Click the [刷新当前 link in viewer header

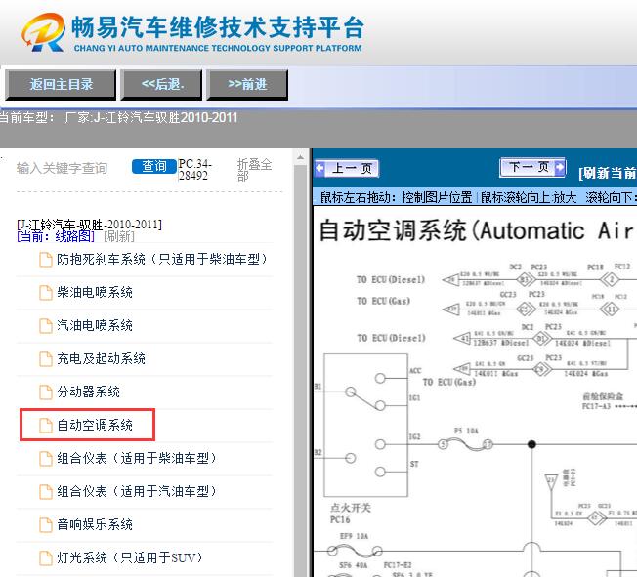(608, 173)
